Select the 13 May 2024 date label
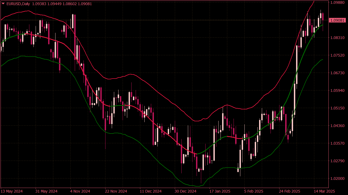Image resolution: width=348 pixels, height=195 pixels. click(12, 191)
